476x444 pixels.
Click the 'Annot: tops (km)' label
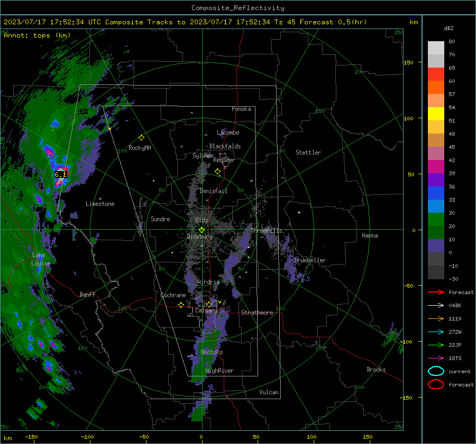(37, 35)
